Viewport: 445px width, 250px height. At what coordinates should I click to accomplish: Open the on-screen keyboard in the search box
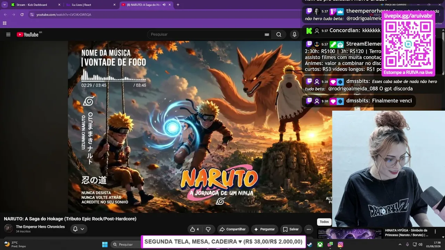click(x=267, y=34)
